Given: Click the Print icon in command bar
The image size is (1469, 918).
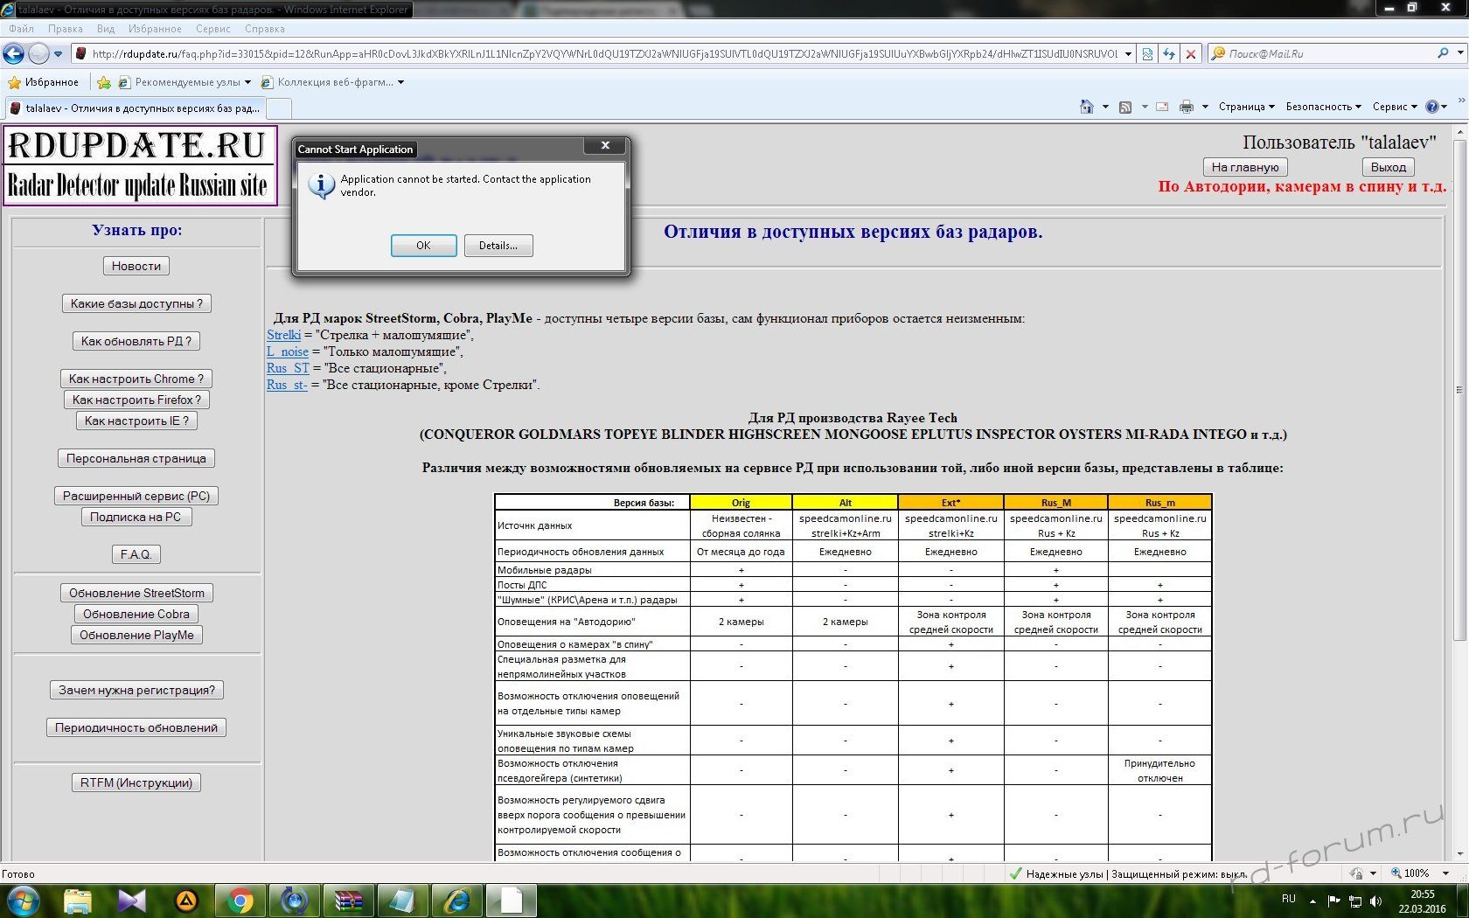Looking at the screenshot, I should (x=1186, y=107).
